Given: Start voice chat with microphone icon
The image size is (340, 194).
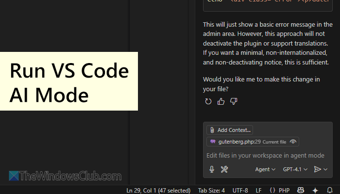Looking at the screenshot, I should coord(212,169).
